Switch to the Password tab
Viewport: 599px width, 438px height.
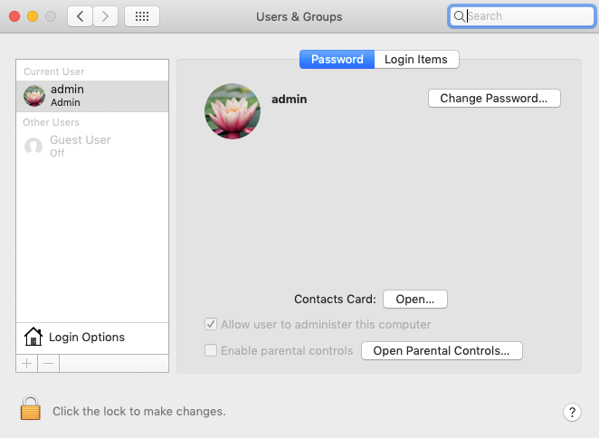(x=337, y=60)
